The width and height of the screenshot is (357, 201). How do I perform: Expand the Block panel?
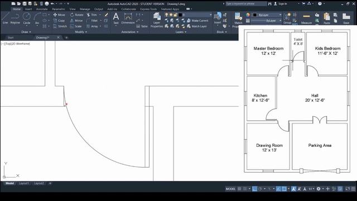pyautogui.click(x=221, y=32)
